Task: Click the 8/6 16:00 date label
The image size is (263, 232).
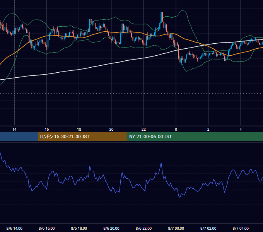Action: tap(47, 229)
